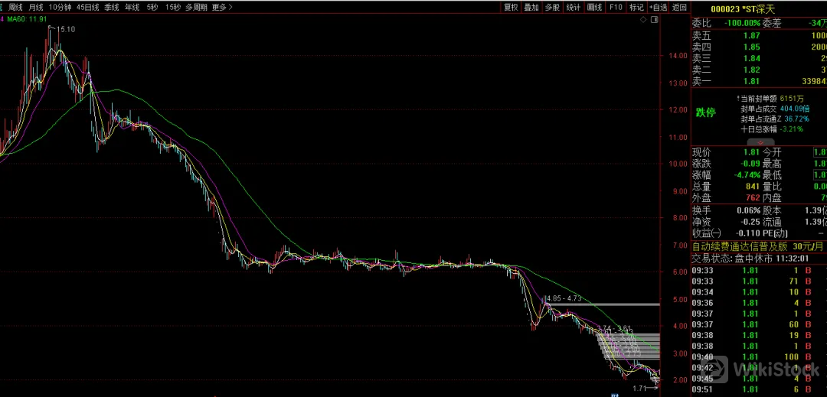Screen dimensions: 827x397
Task: Open F10 company information
Action: [x=616, y=7]
